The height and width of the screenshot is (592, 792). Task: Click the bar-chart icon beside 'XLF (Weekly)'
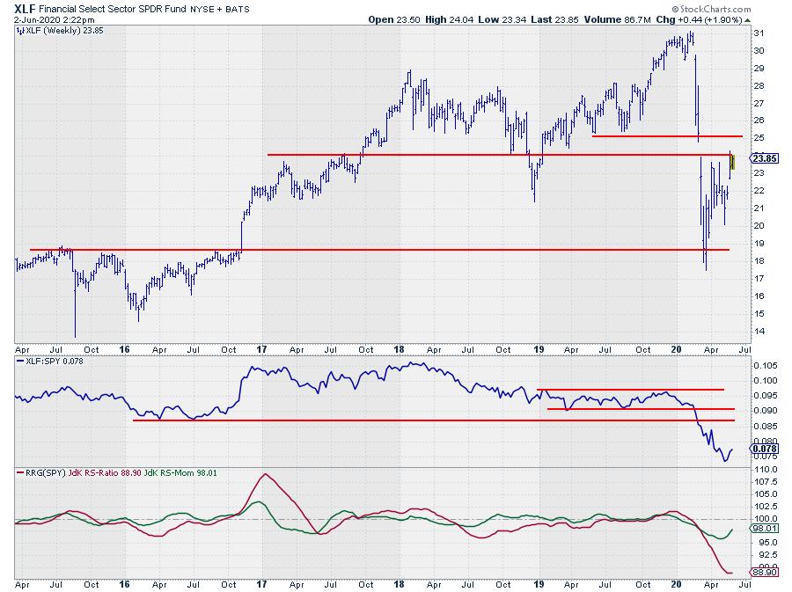(20, 31)
